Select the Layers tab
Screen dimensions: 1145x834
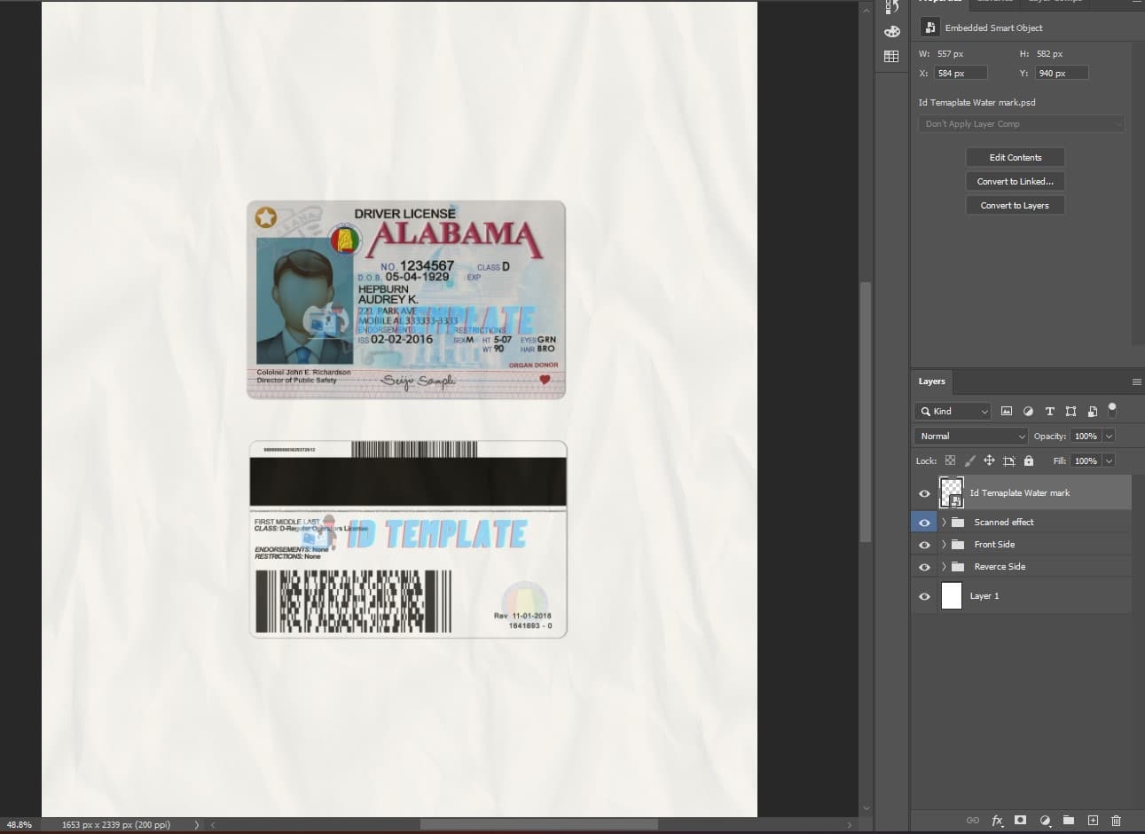pos(931,382)
